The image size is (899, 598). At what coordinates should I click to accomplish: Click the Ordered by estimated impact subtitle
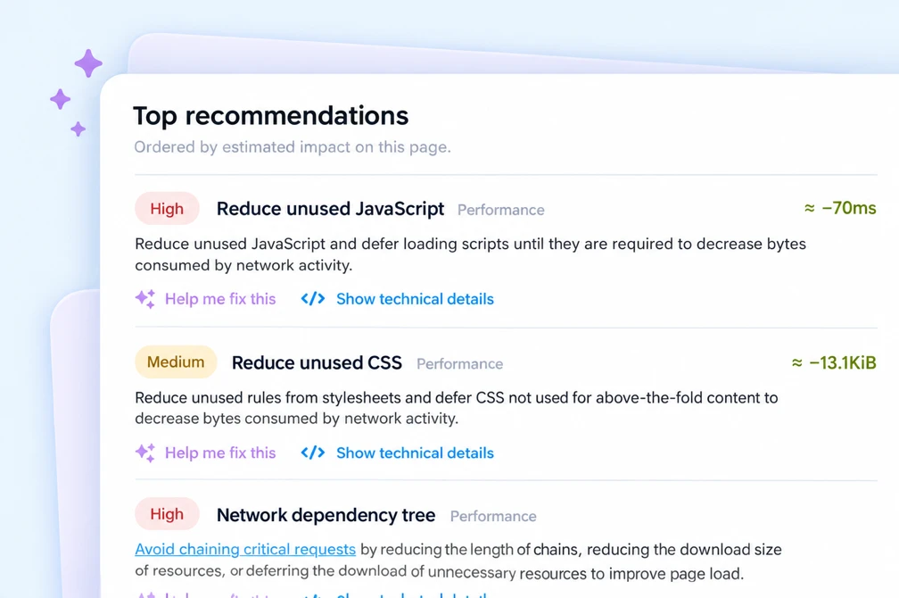click(293, 147)
